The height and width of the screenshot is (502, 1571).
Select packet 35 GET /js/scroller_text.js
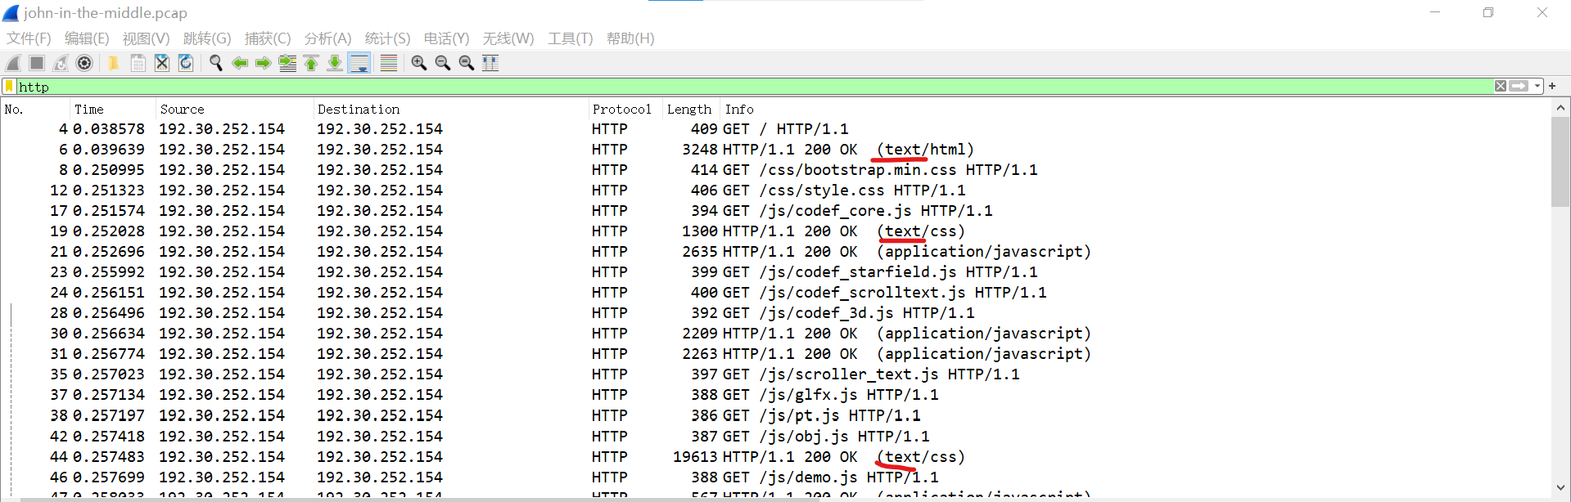(774, 374)
